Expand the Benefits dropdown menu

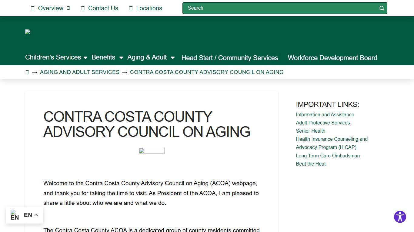(121, 57)
